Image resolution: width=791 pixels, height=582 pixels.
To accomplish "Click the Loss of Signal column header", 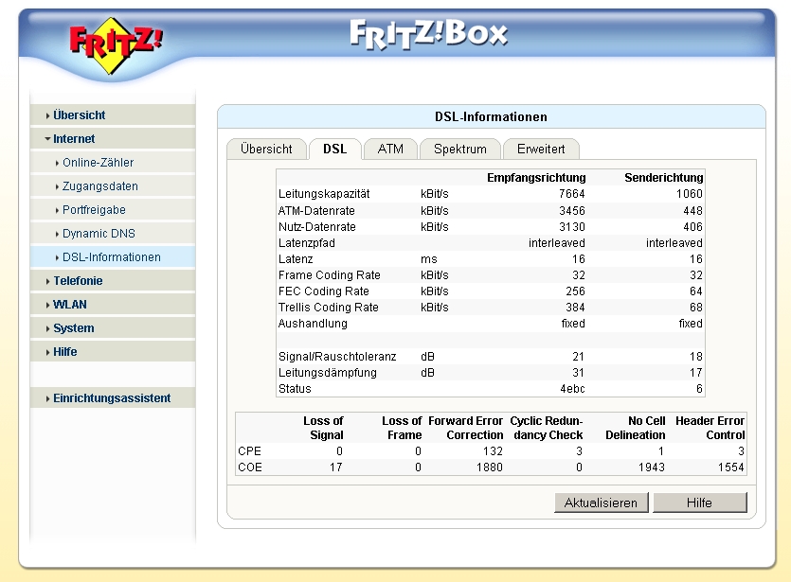I will pos(323,428).
